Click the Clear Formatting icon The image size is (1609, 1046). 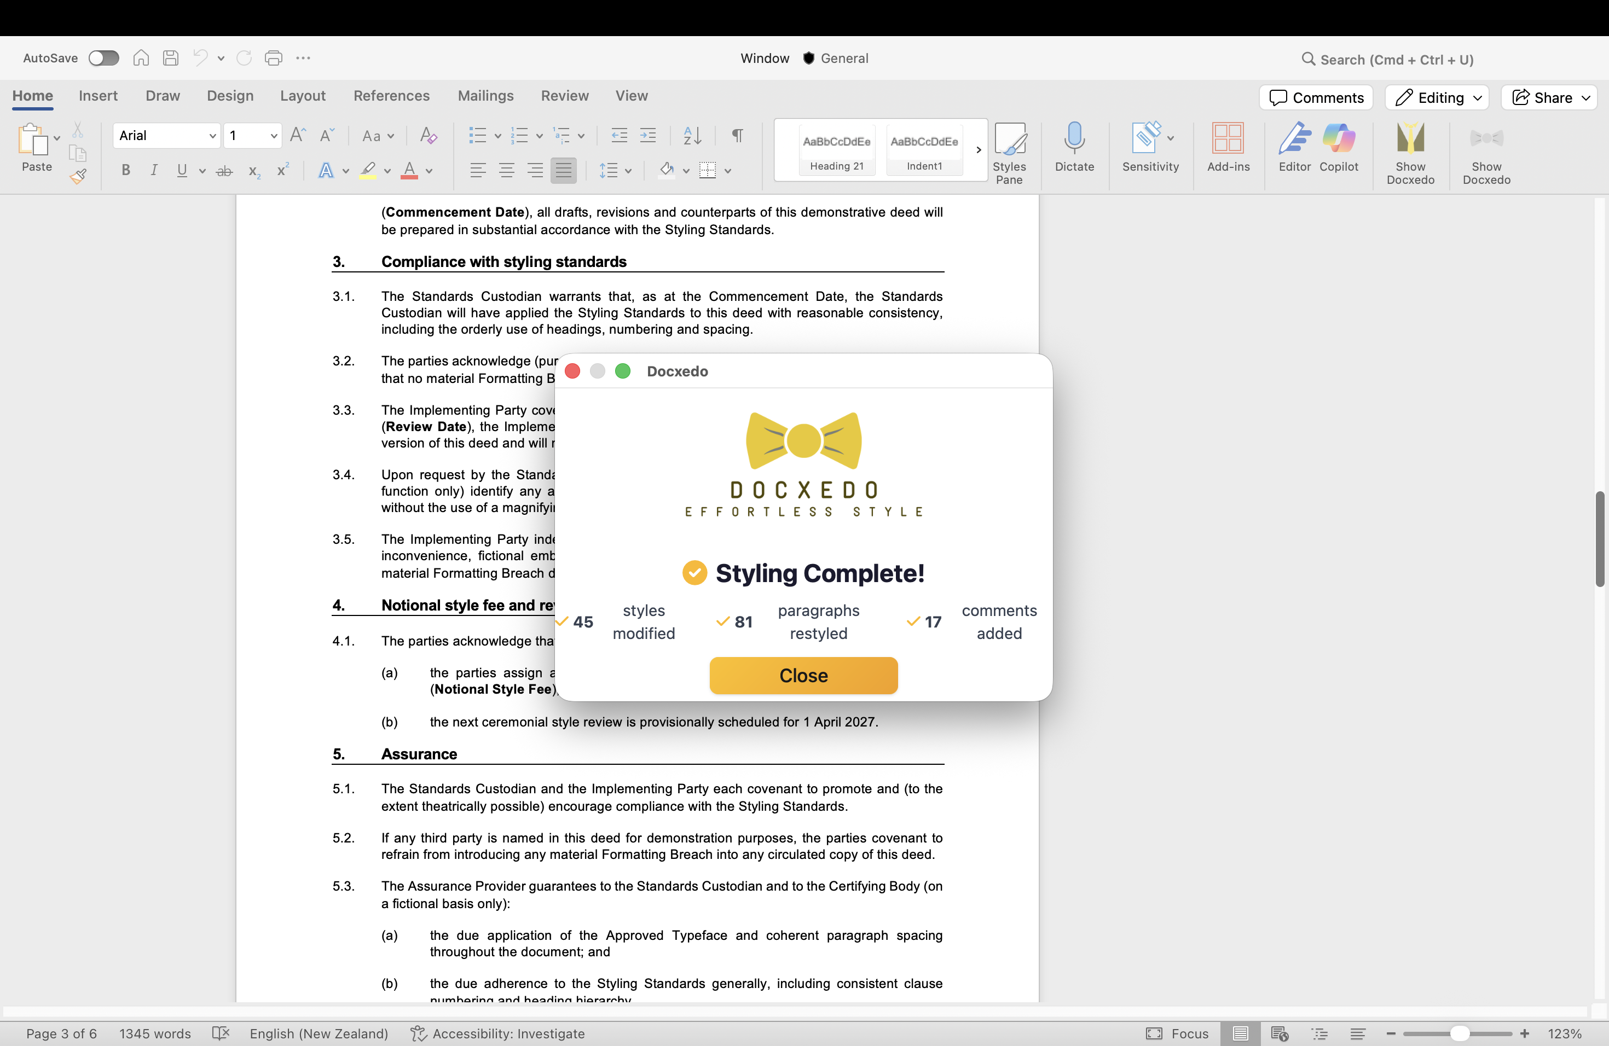(429, 136)
